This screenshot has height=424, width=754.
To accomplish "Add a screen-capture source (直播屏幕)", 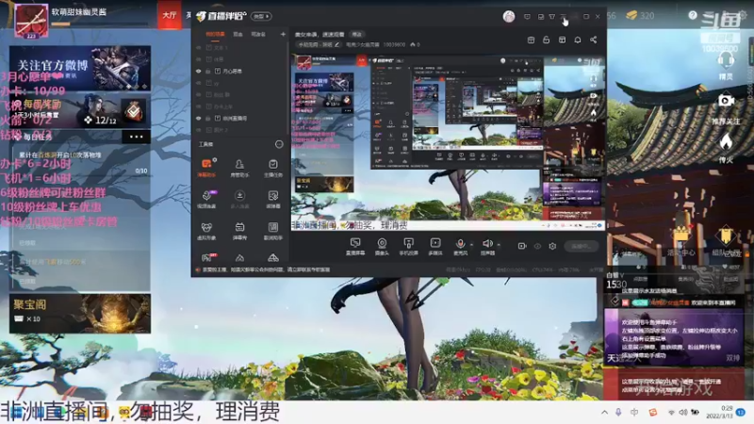I will [x=355, y=246].
